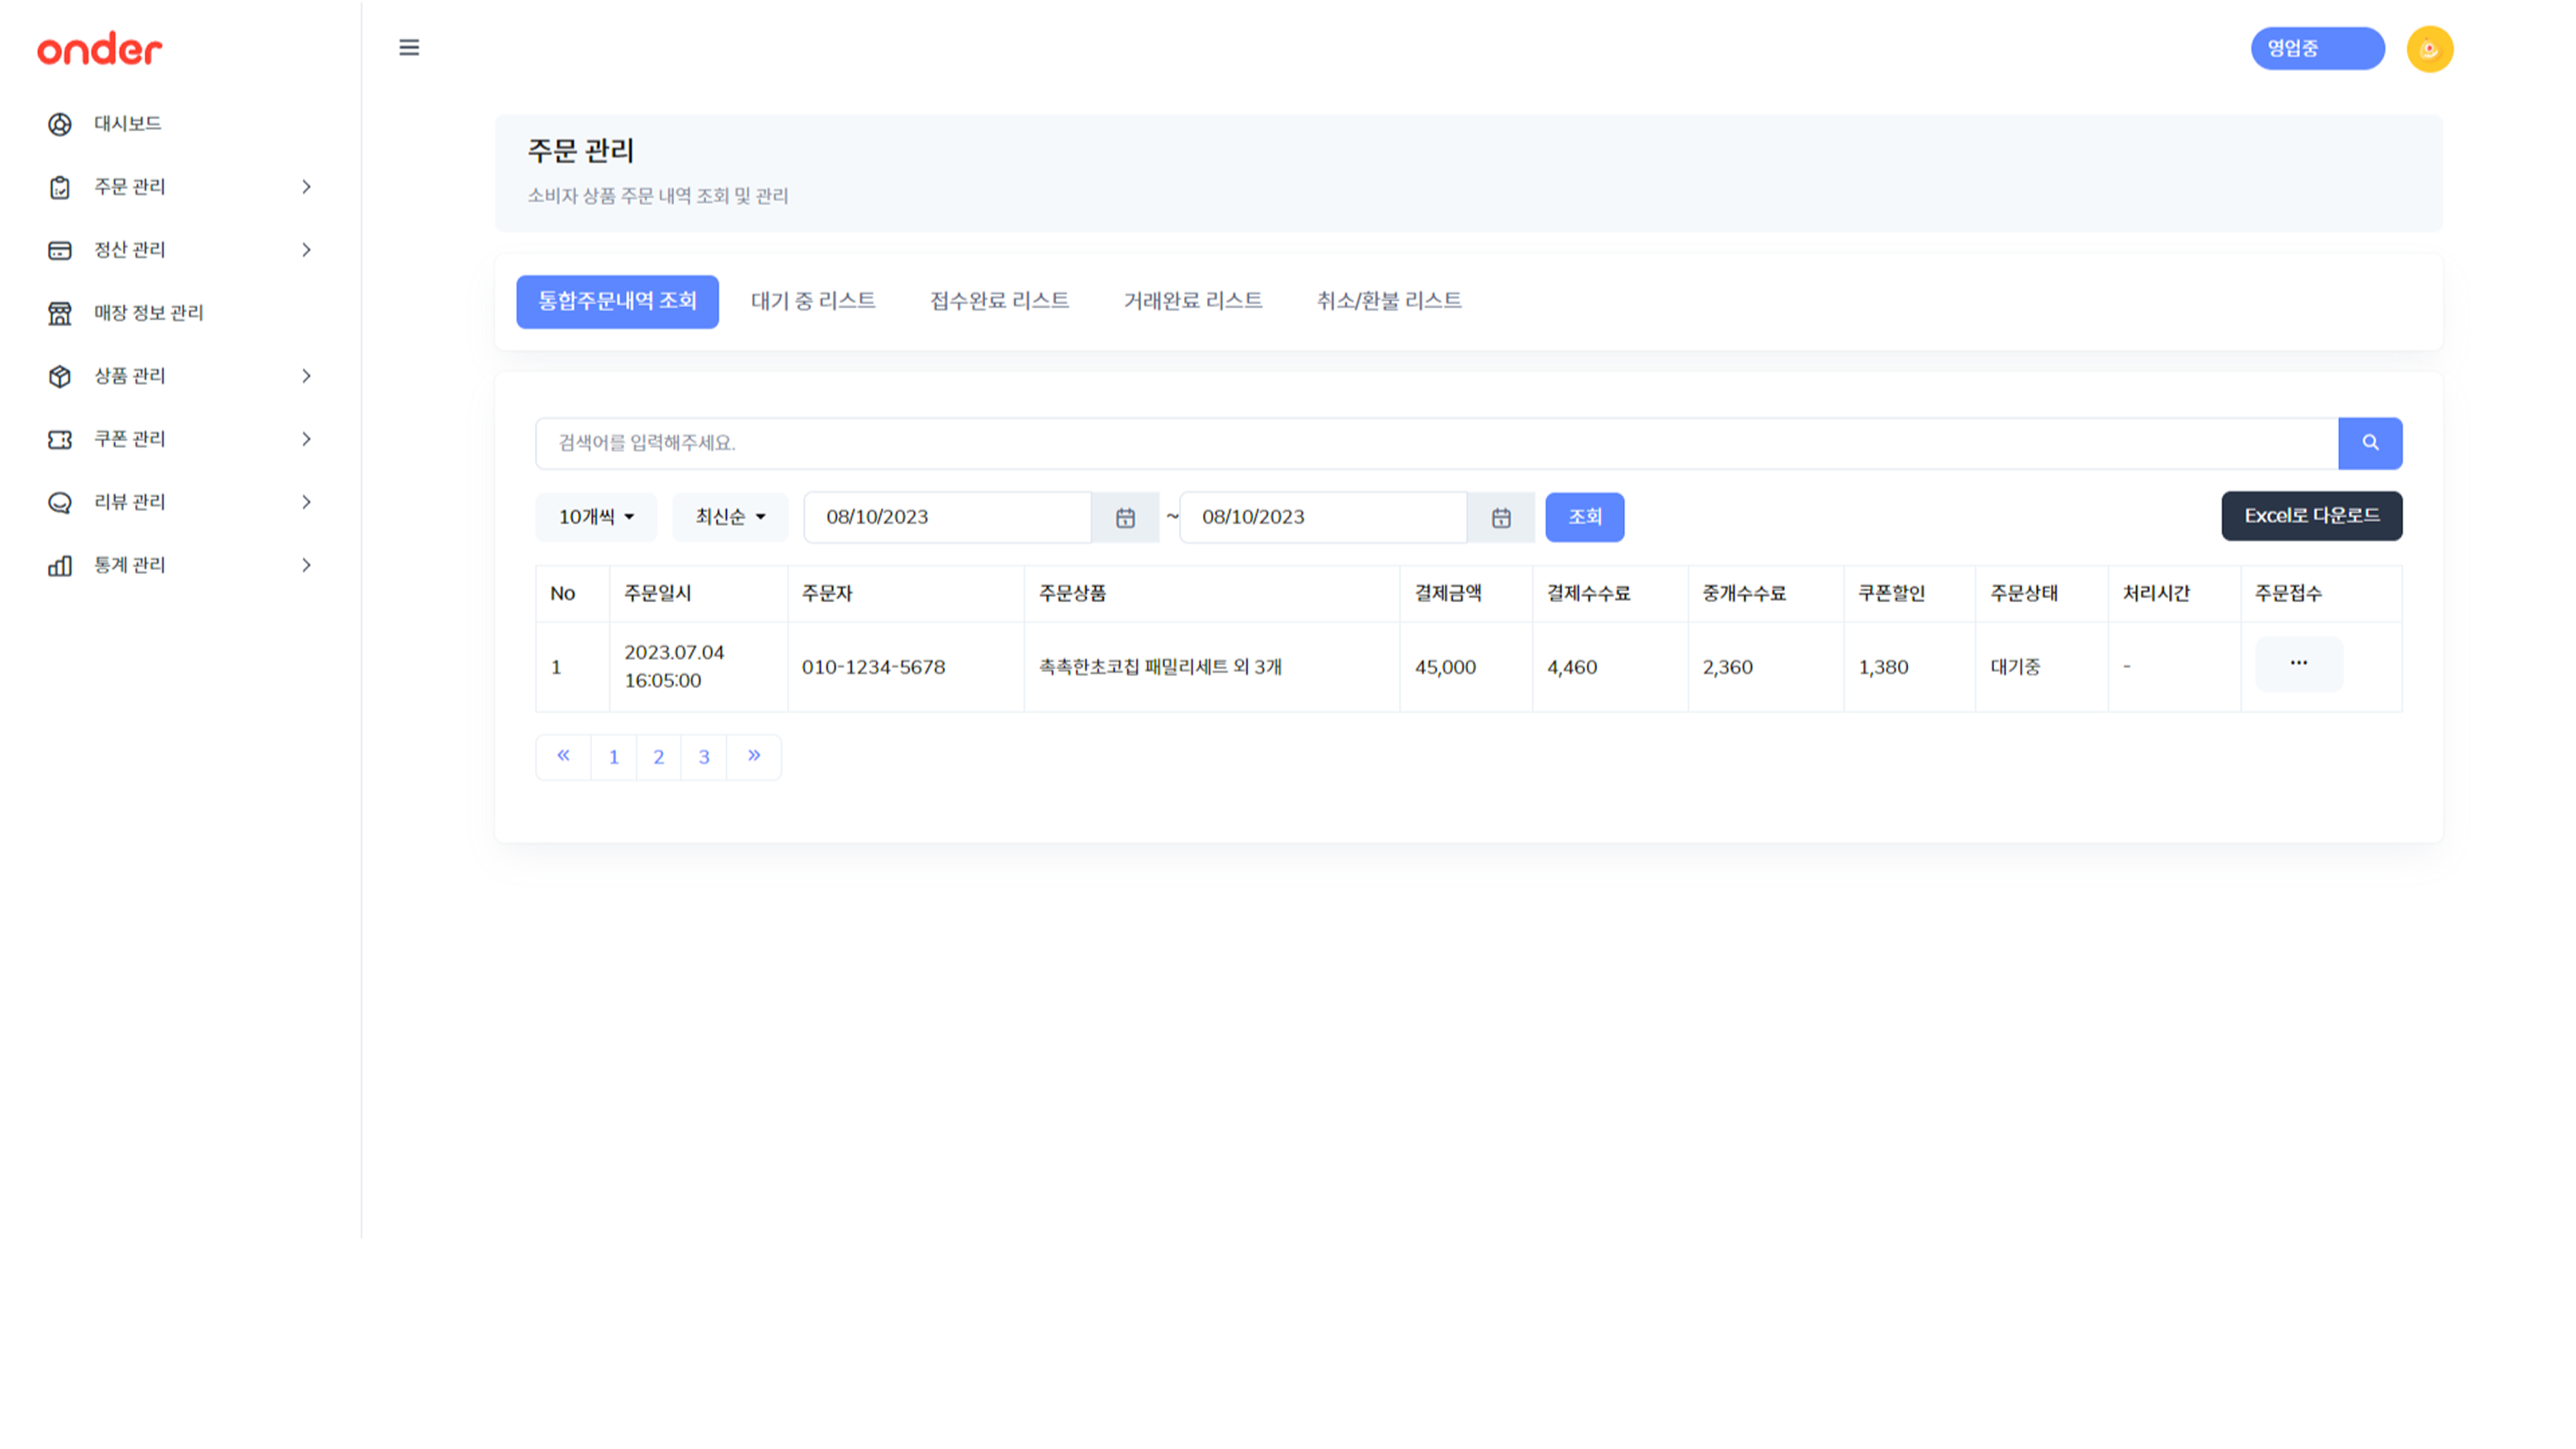Click the 상품 관리 box icon
The image size is (2576, 1449).
point(60,376)
